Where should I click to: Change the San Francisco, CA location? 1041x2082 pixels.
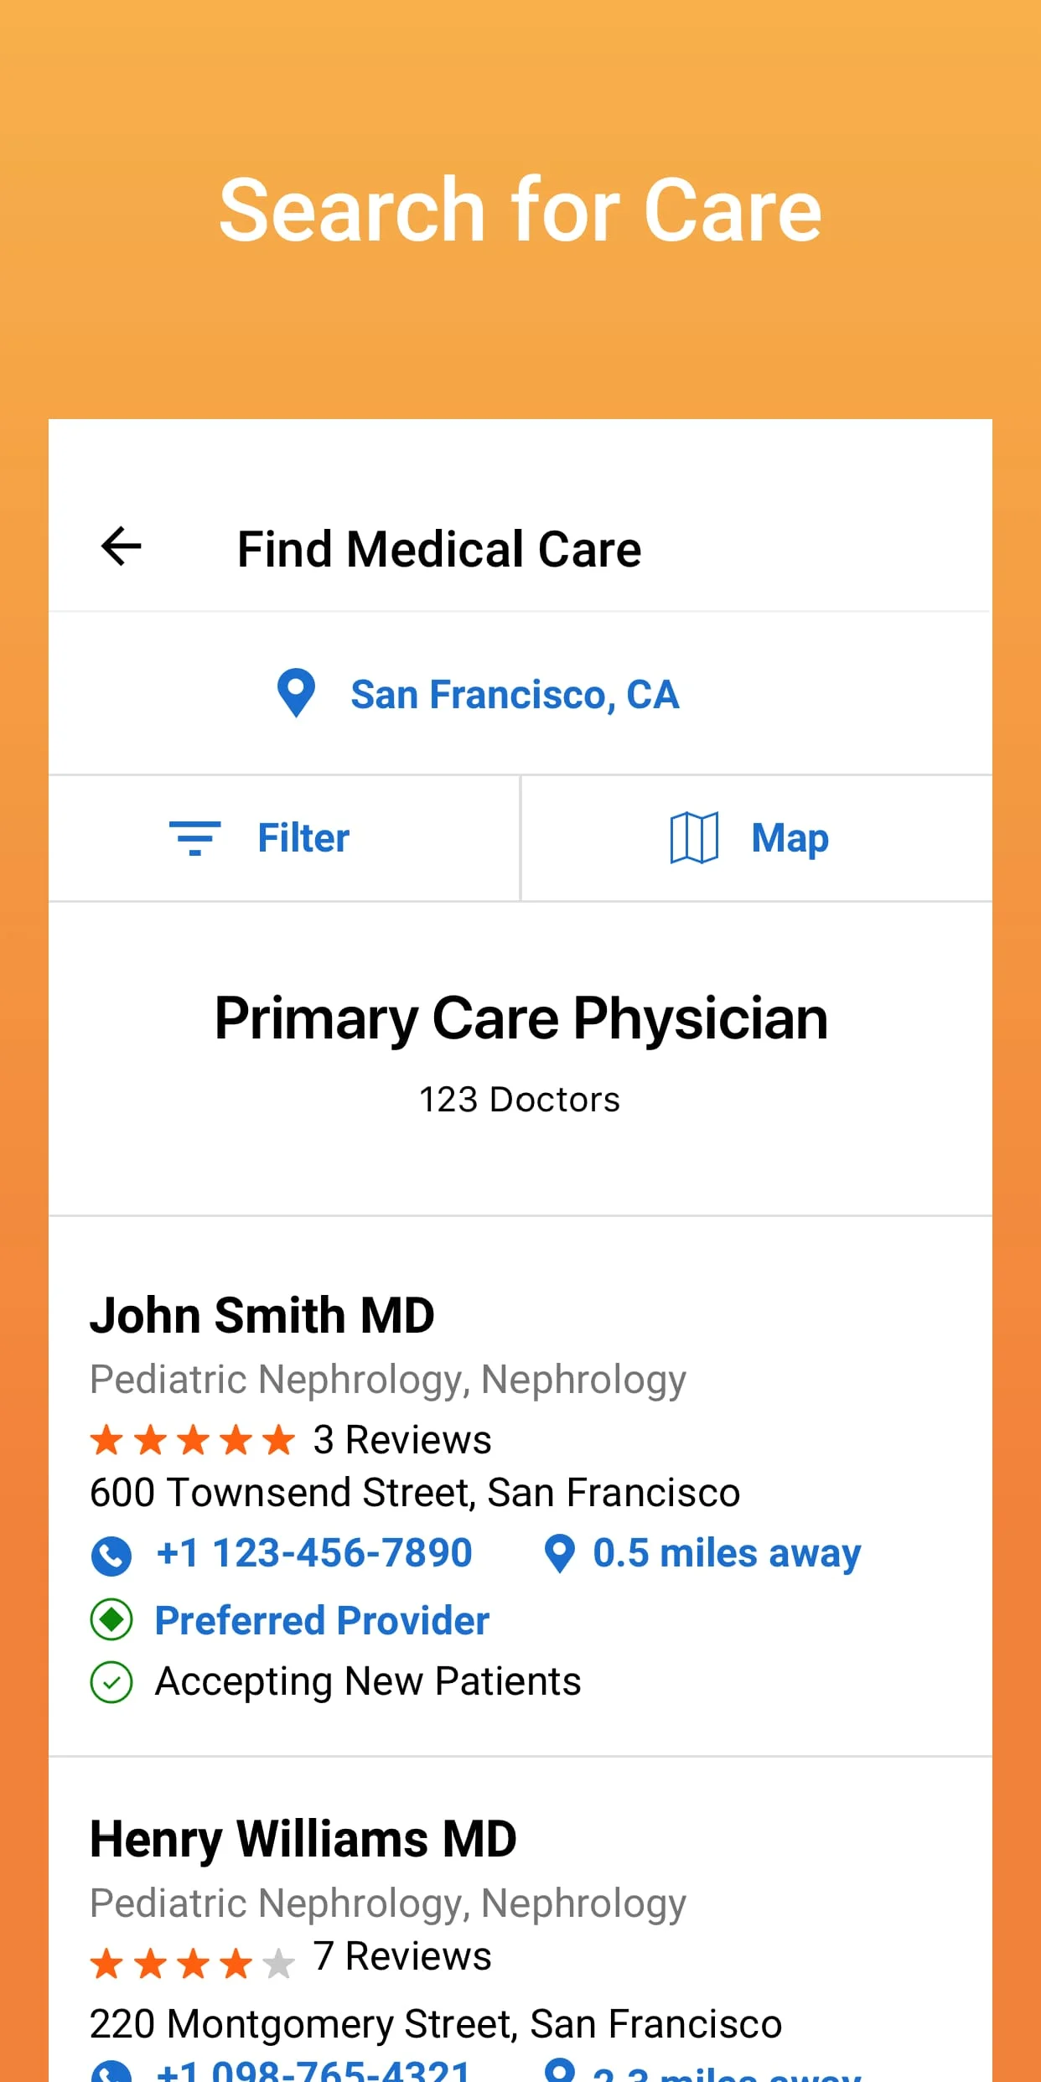[514, 695]
